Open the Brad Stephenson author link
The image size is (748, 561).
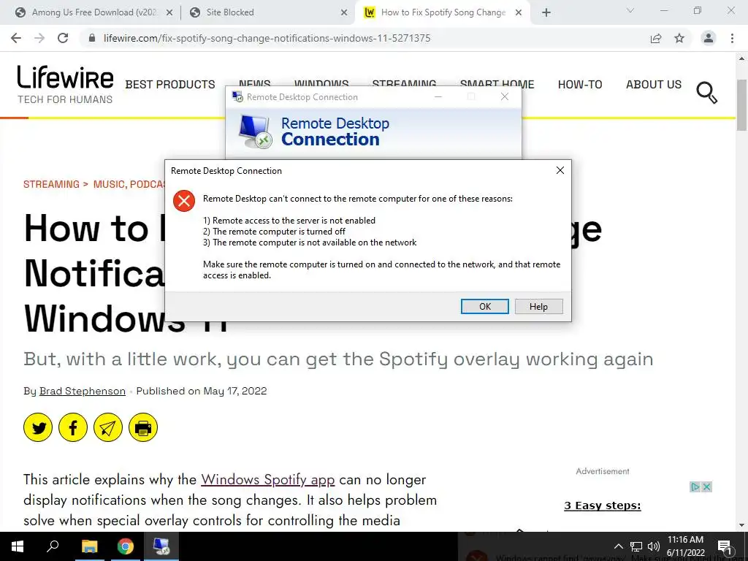coord(83,392)
